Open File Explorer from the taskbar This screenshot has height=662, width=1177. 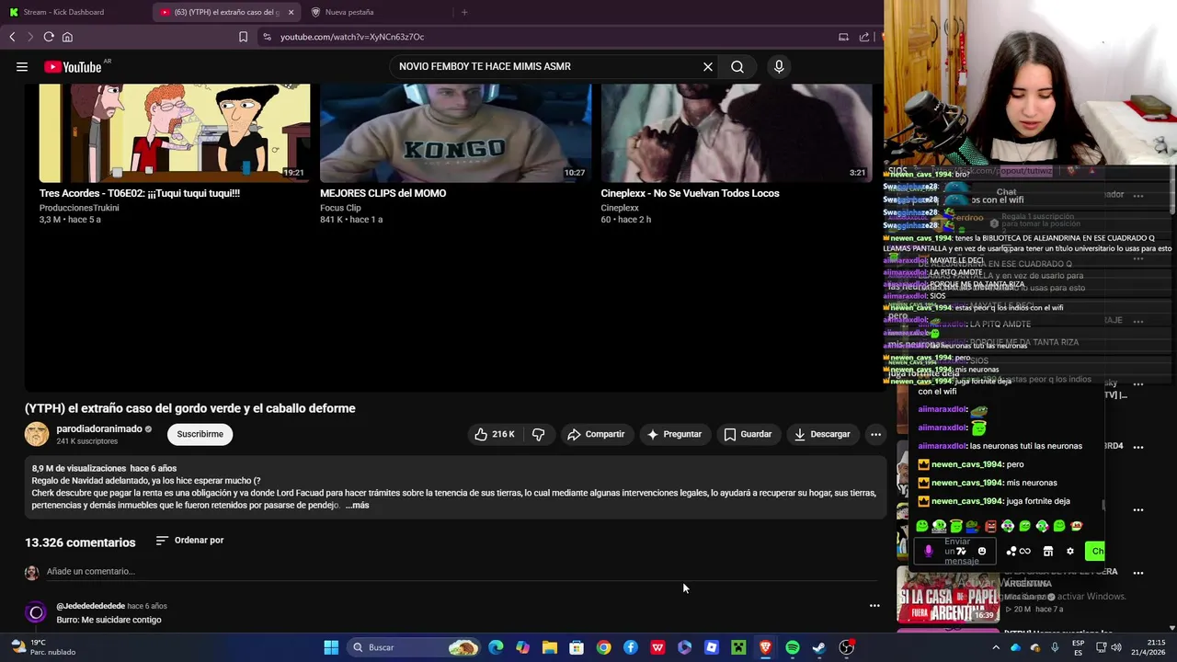(550, 647)
